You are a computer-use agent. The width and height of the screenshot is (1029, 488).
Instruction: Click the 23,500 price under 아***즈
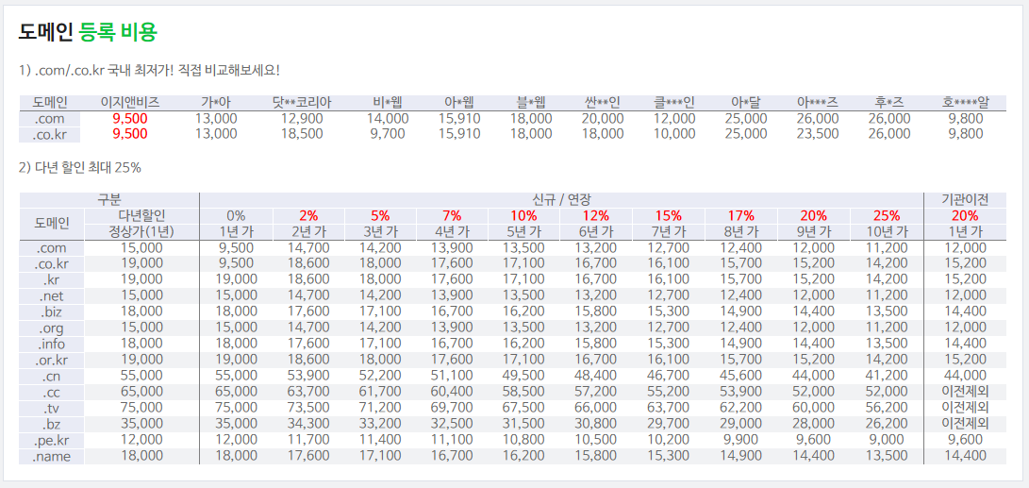(x=817, y=134)
